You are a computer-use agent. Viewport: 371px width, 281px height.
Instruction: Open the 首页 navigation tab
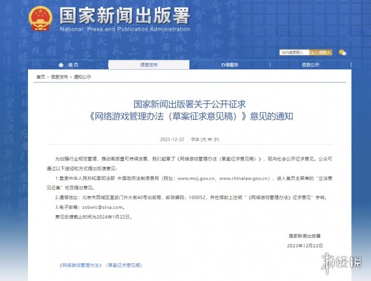coord(68,65)
